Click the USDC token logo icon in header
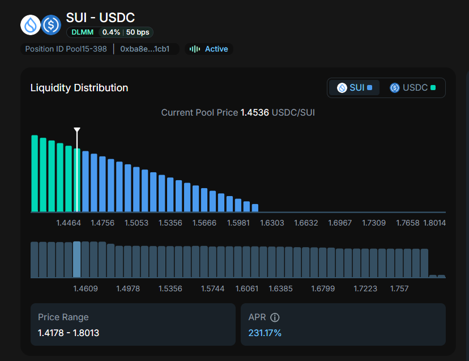Viewport: 469px width, 361px height. point(51,25)
